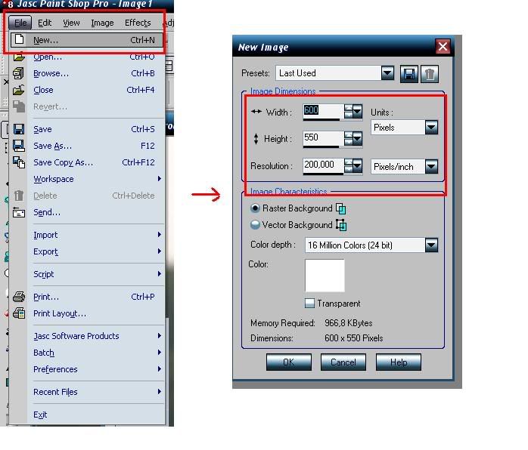Click the Save floppy disk icon
The height and width of the screenshot is (450, 528).
pos(18,129)
